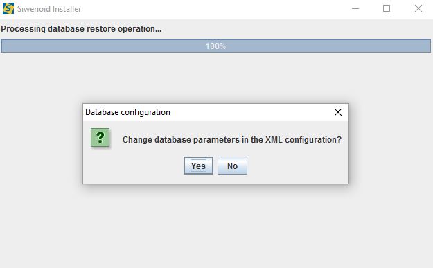The image size is (433, 268).
Task: Click the word 'Installer' in the title bar
Action: coord(67,9)
